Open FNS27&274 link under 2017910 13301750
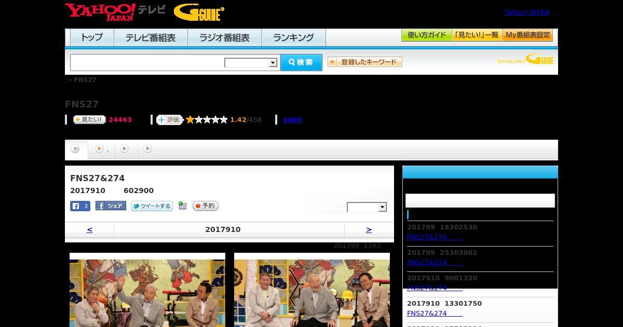The image size is (623, 327). pyautogui.click(x=435, y=313)
